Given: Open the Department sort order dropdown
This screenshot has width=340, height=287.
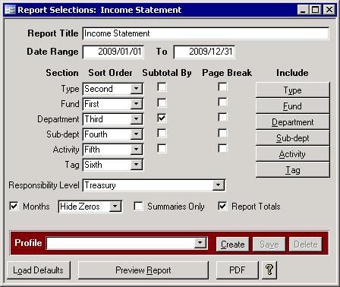Looking at the screenshot, I should coord(137,119).
